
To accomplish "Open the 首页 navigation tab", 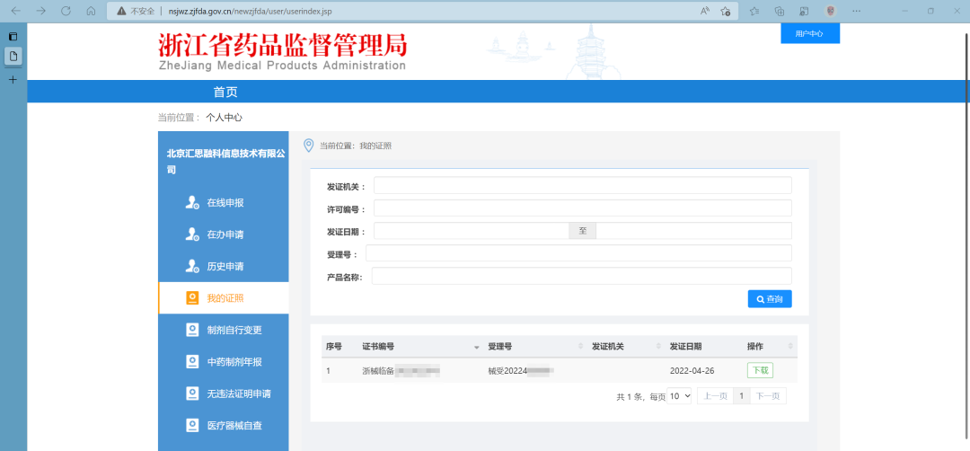I will (x=225, y=93).
